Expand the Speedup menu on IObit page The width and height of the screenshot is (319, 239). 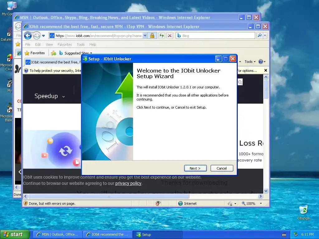click(x=50, y=96)
